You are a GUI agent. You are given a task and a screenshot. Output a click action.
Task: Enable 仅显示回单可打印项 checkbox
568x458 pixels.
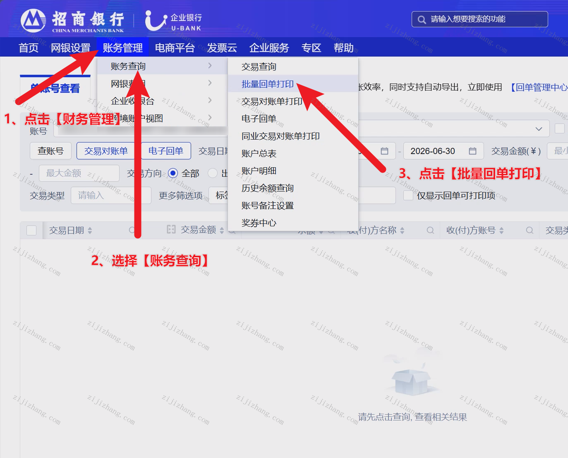tap(408, 195)
